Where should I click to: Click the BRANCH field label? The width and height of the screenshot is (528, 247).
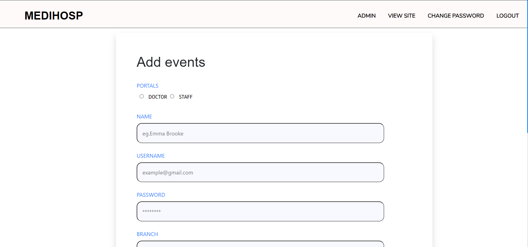pyautogui.click(x=147, y=234)
